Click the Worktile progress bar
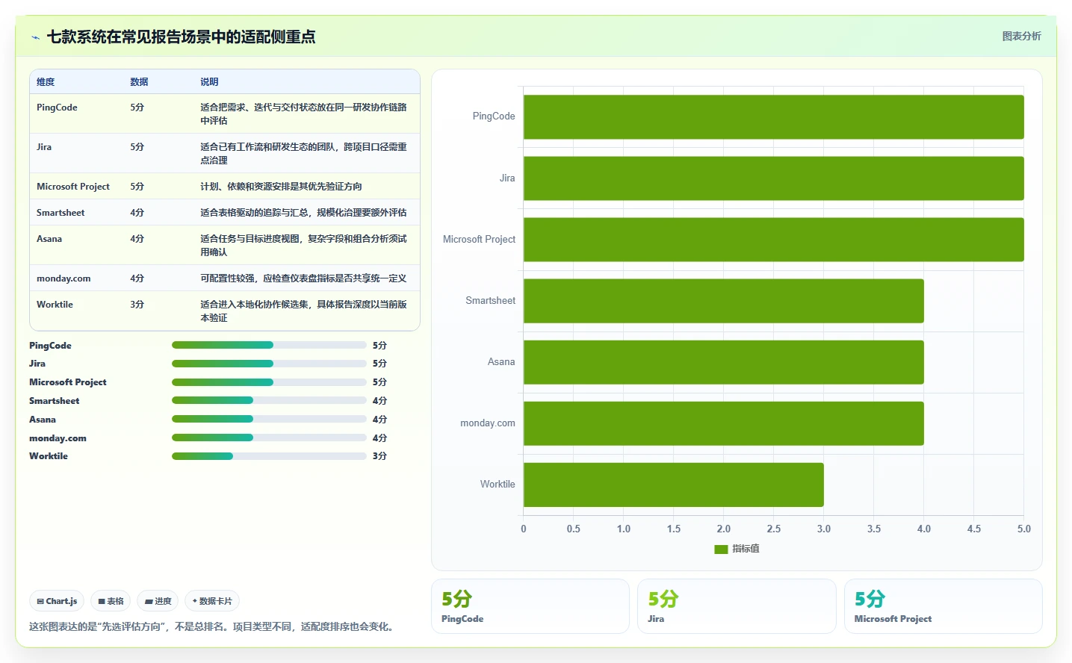This screenshot has width=1072, height=663. [269, 456]
